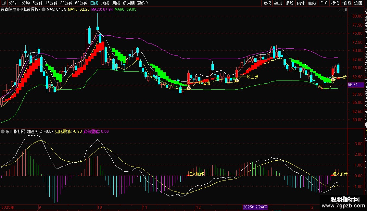Click the 股朋指标网 indicator name

[16, 132]
